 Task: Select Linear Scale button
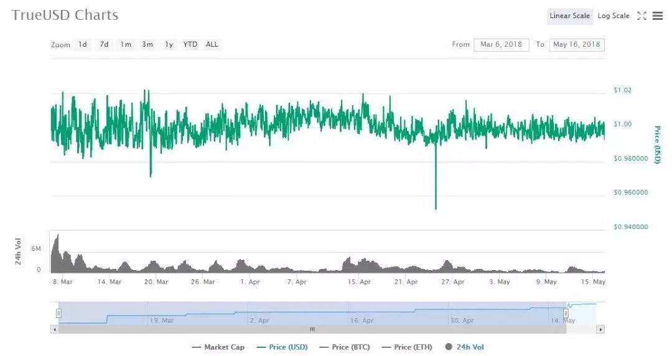tap(569, 16)
